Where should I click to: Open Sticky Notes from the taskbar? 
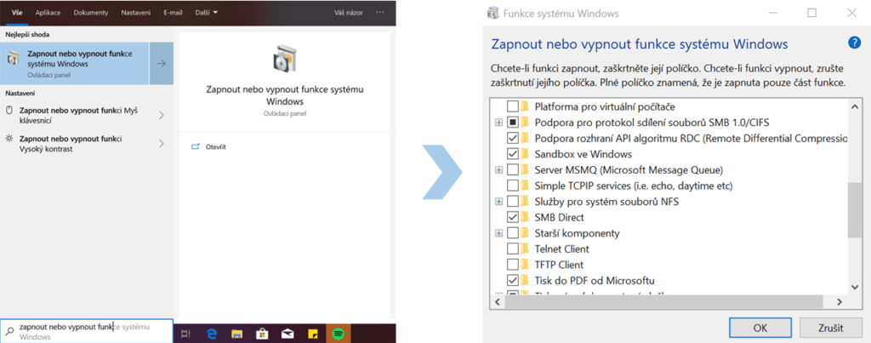click(x=313, y=332)
